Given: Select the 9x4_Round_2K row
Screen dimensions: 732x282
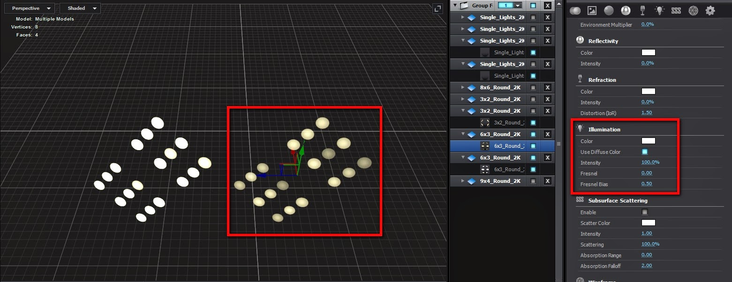Looking at the screenshot, I should pos(502,181).
